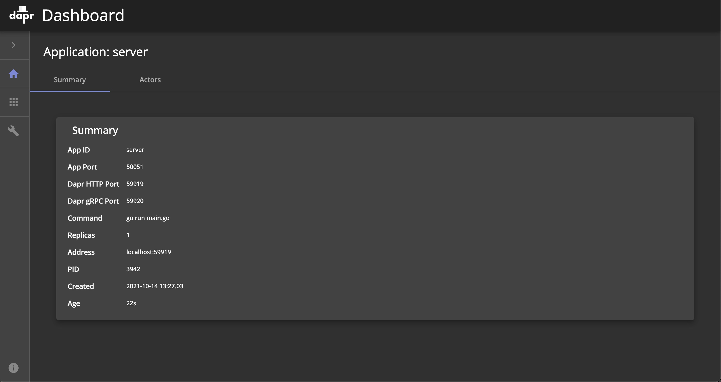Image resolution: width=721 pixels, height=382 pixels.
Task: Click the Application: server heading
Action: [95, 52]
